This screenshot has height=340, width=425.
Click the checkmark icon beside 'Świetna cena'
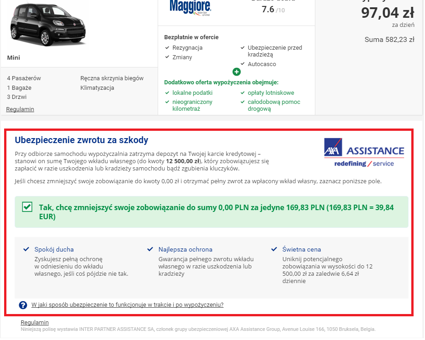(274, 249)
